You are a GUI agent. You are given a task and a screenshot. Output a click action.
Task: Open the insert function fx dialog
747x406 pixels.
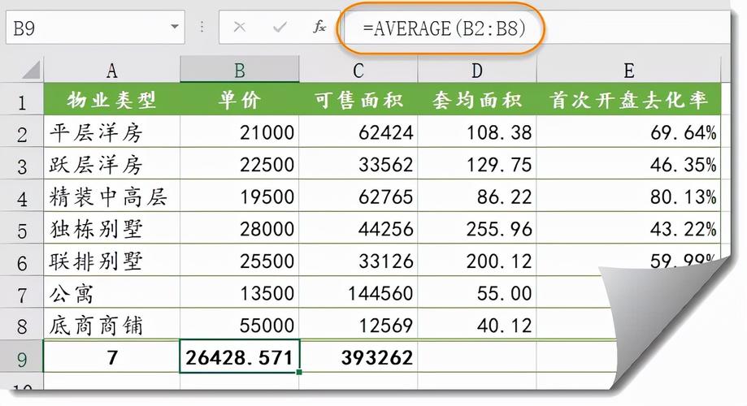319,27
